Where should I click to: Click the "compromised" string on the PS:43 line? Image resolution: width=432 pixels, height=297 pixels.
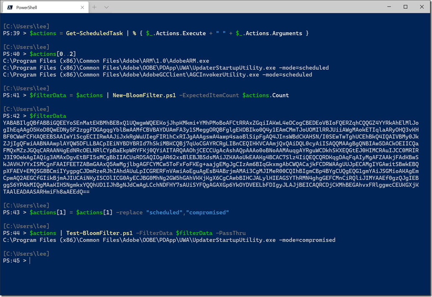(x=208, y=212)
